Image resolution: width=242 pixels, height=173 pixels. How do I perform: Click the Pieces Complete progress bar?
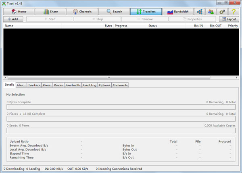(121, 119)
